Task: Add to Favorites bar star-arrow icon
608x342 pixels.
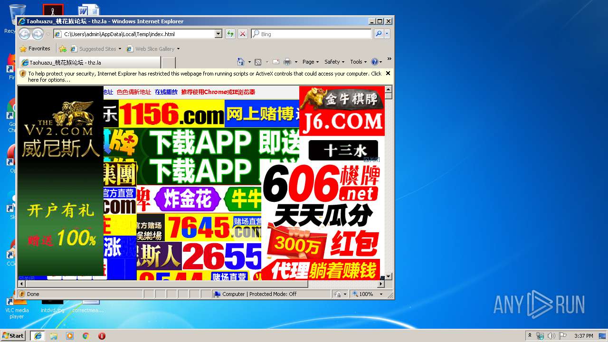Action: [63, 48]
